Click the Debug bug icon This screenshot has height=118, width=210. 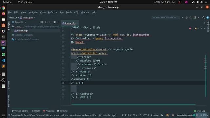click(x=187, y=17)
